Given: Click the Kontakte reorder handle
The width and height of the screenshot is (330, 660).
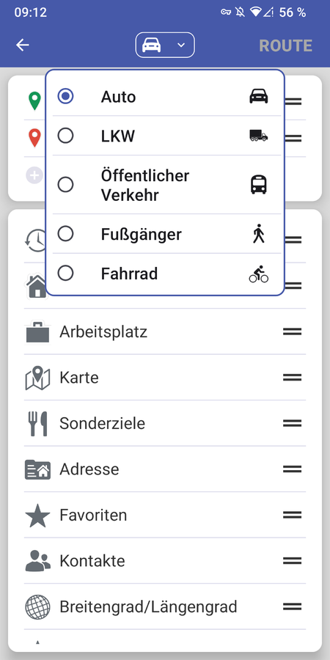Looking at the screenshot, I should [292, 561].
